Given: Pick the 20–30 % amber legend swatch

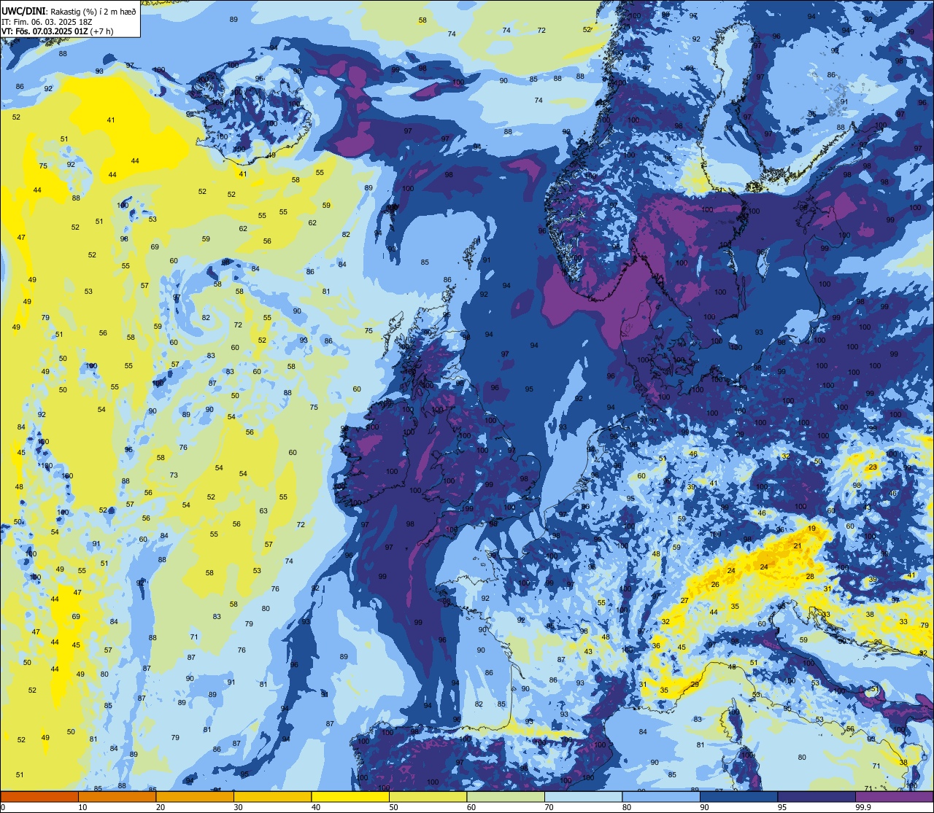Looking at the screenshot, I should [x=195, y=796].
